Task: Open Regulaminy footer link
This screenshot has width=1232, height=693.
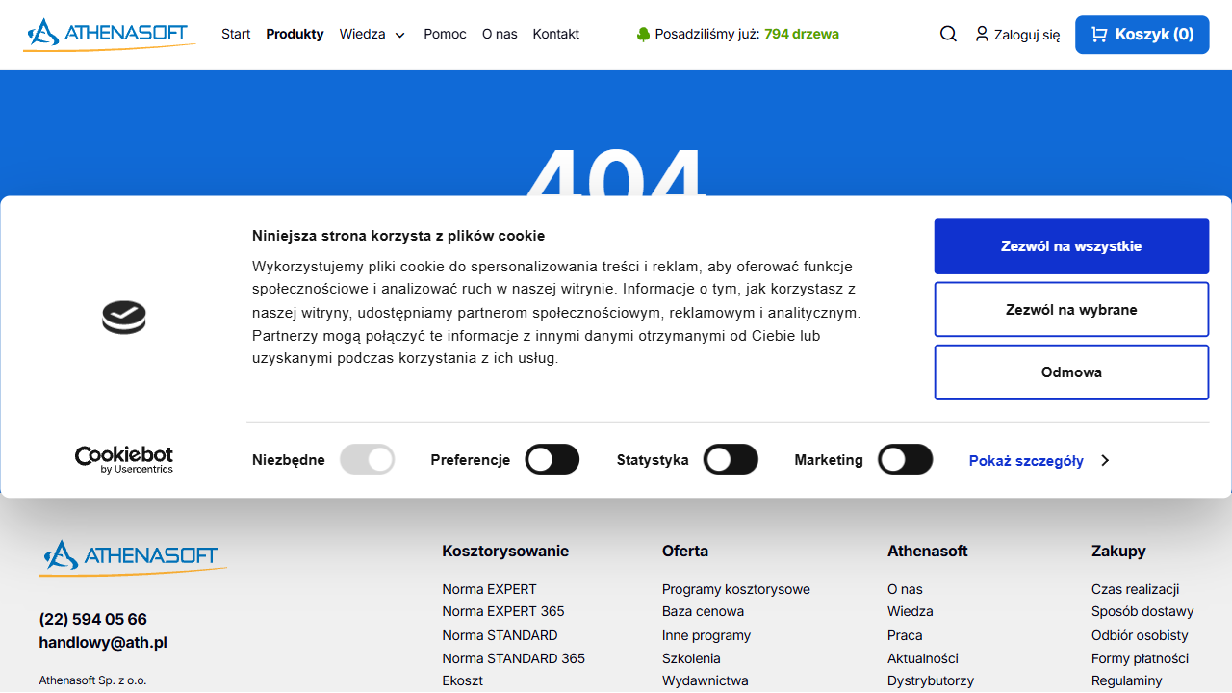Action: click(1127, 680)
